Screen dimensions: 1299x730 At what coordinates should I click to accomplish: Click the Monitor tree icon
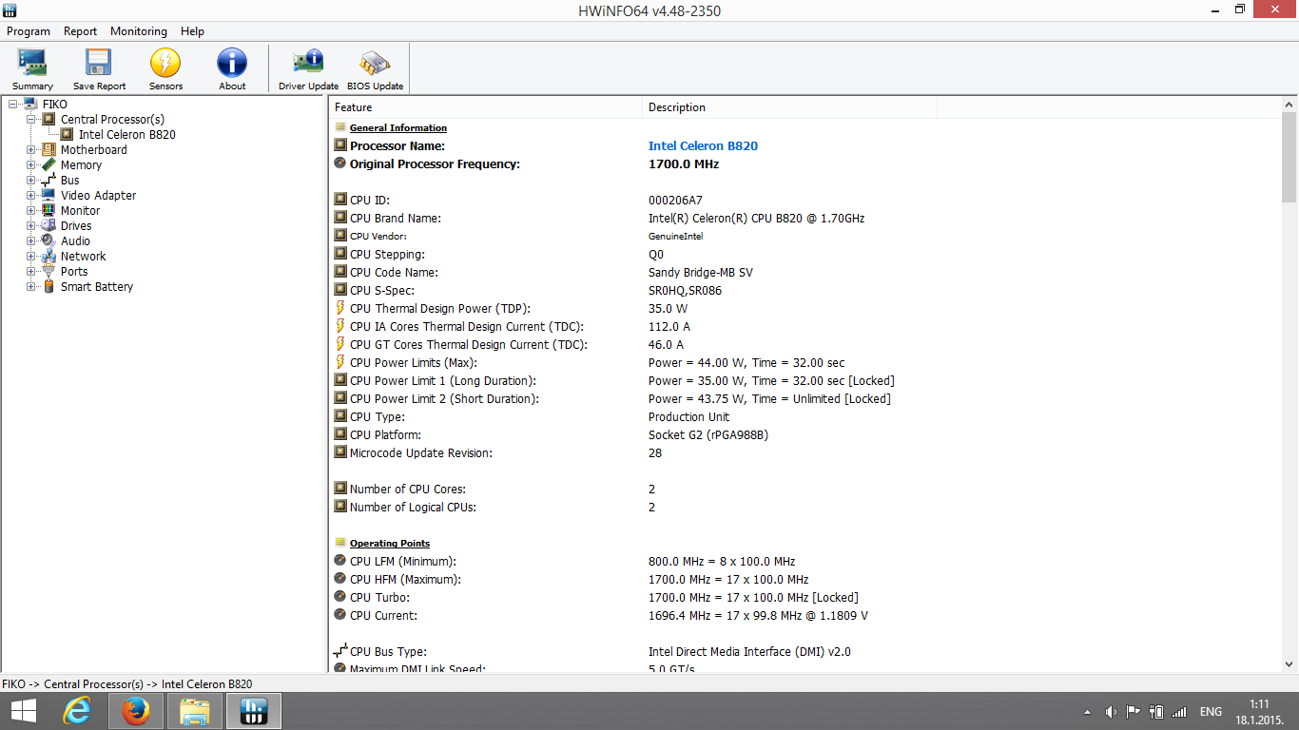[48, 211]
